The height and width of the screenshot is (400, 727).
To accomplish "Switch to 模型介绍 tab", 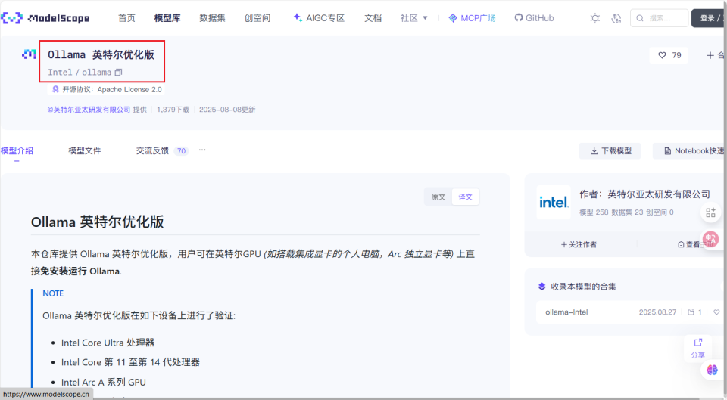I will (x=17, y=151).
